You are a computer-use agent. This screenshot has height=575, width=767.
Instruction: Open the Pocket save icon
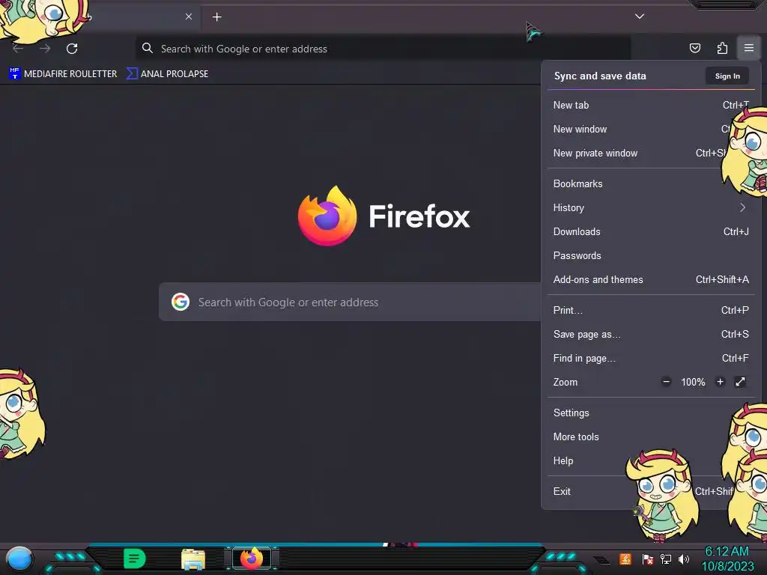pos(694,48)
